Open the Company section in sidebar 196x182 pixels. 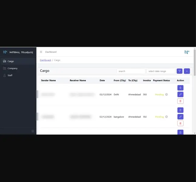(18, 68)
